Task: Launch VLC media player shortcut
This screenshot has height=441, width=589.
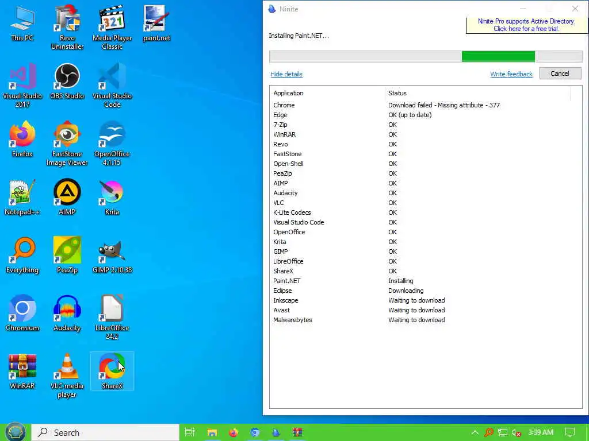Action: 67,376
